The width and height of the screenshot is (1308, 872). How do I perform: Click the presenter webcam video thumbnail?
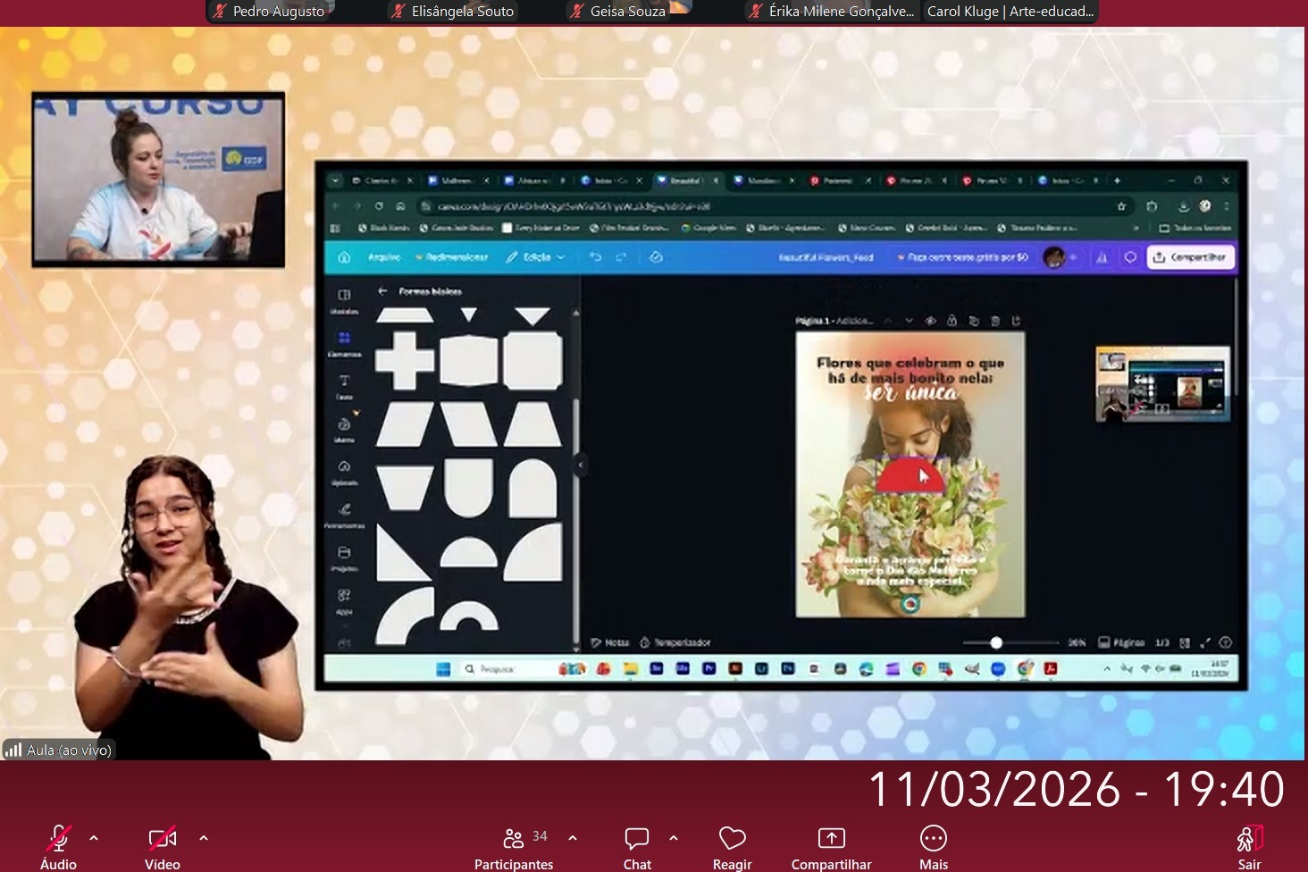158,180
